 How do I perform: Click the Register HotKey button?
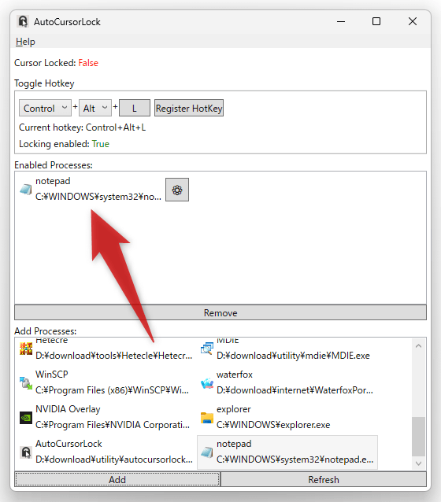189,109
